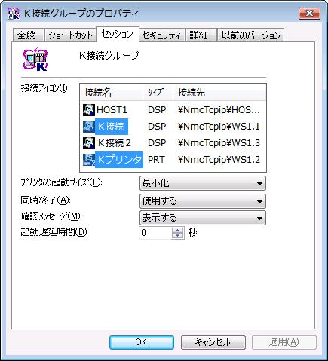328x361 pixels.
Task: Switch to 以前のバージョン tab
Action: (250, 35)
